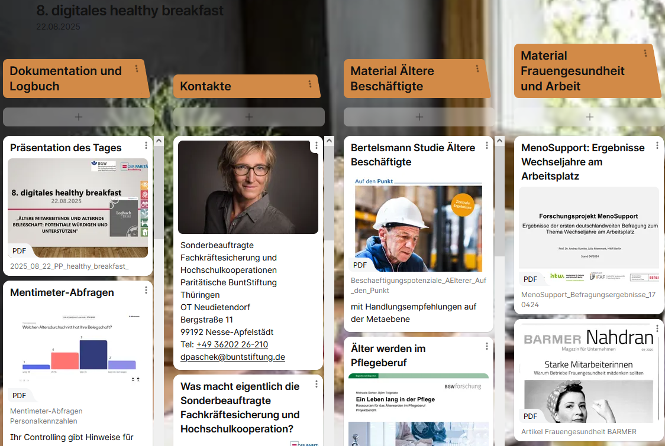Open three-dot menu on Präsentation des Tages card

146,145
